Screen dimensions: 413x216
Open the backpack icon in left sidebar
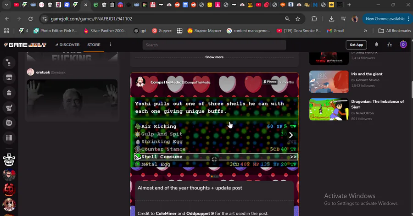click(9, 92)
